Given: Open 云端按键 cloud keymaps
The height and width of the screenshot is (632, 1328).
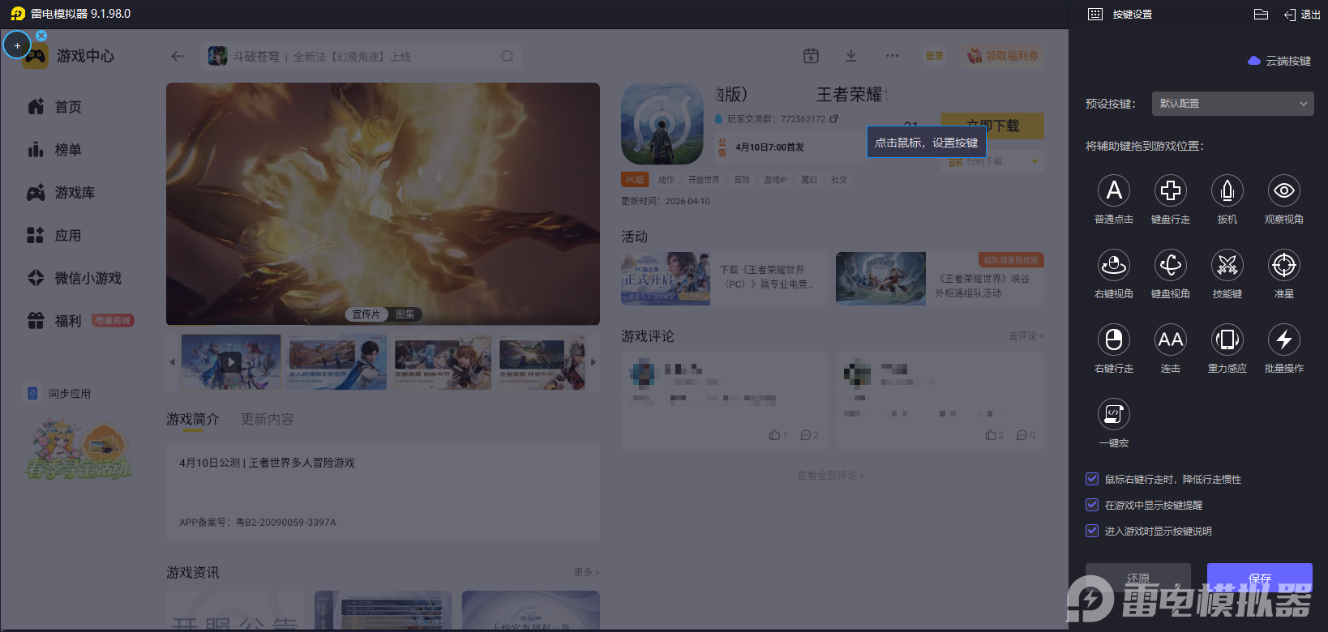Looking at the screenshot, I should point(1279,61).
